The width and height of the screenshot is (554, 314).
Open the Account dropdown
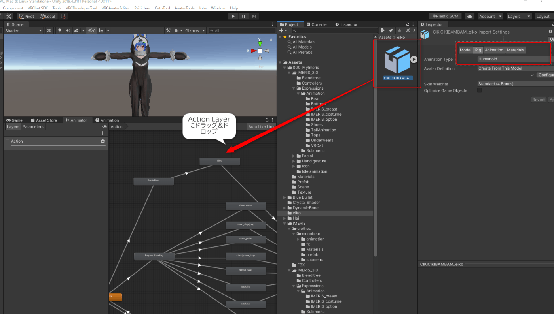click(x=490, y=16)
